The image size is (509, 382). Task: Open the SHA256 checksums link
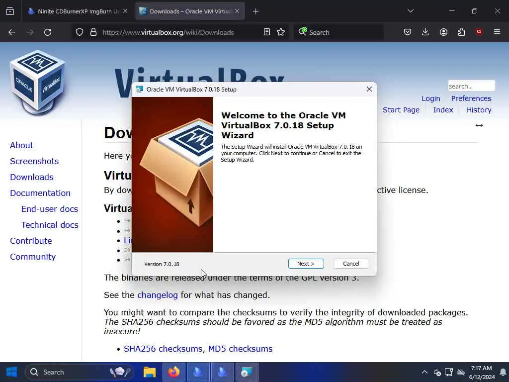[163, 349]
